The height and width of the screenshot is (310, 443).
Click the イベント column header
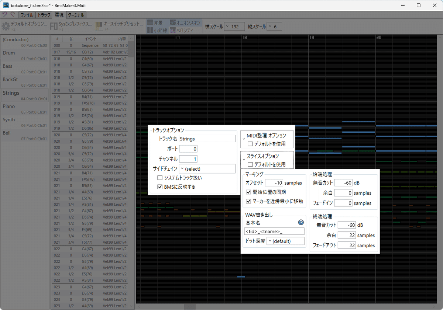[91, 39]
